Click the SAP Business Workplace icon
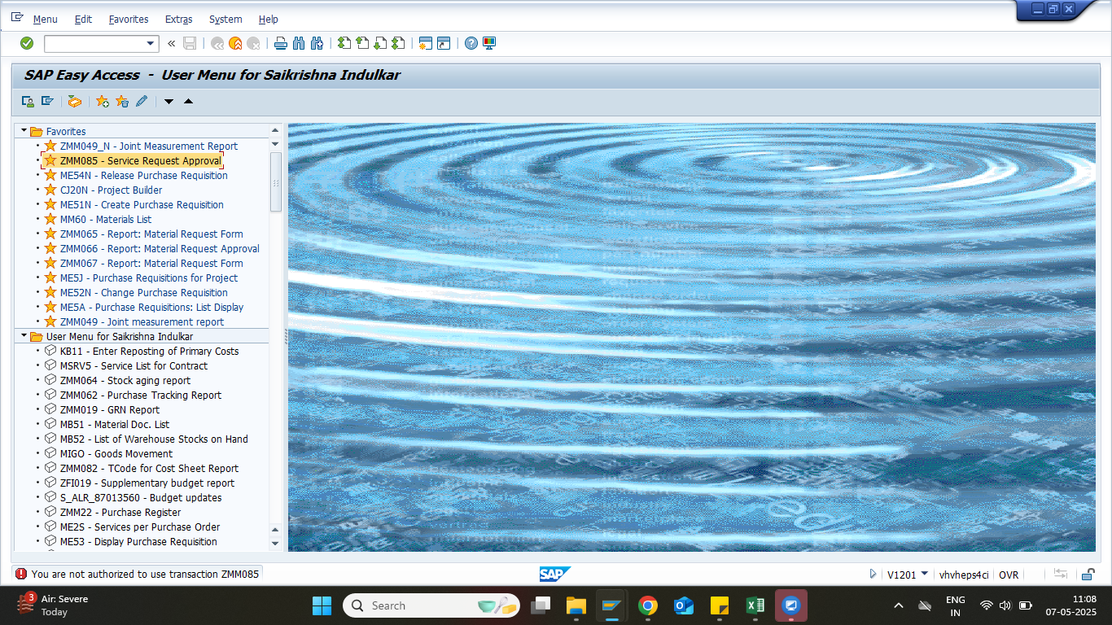1112x625 pixels. point(74,102)
